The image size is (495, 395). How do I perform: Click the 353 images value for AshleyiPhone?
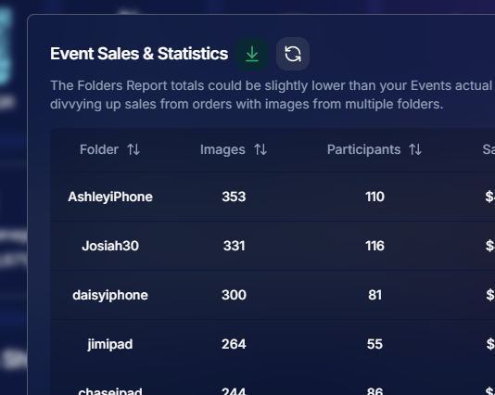pyautogui.click(x=234, y=197)
